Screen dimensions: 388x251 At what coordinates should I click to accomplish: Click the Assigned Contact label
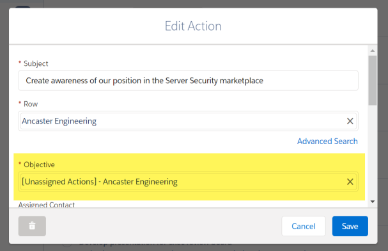47,205
